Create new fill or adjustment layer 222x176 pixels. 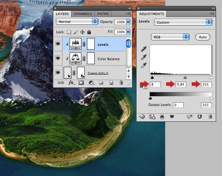coord(91,83)
